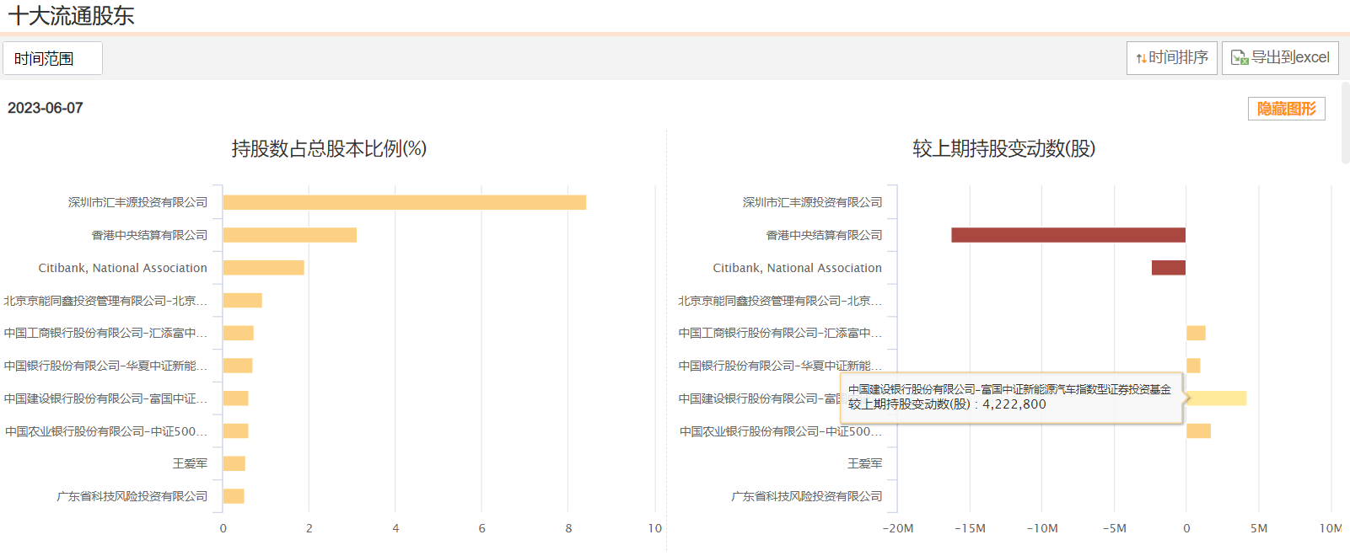Click the Citibank bar in left percentage chart
The height and width of the screenshot is (556, 1350).
[264, 268]
